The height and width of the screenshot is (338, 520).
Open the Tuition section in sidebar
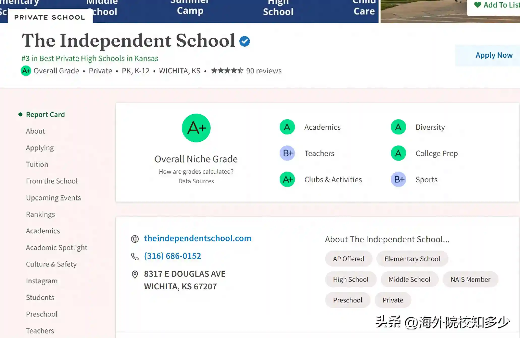pyautogui.click(x=37, y=164)
